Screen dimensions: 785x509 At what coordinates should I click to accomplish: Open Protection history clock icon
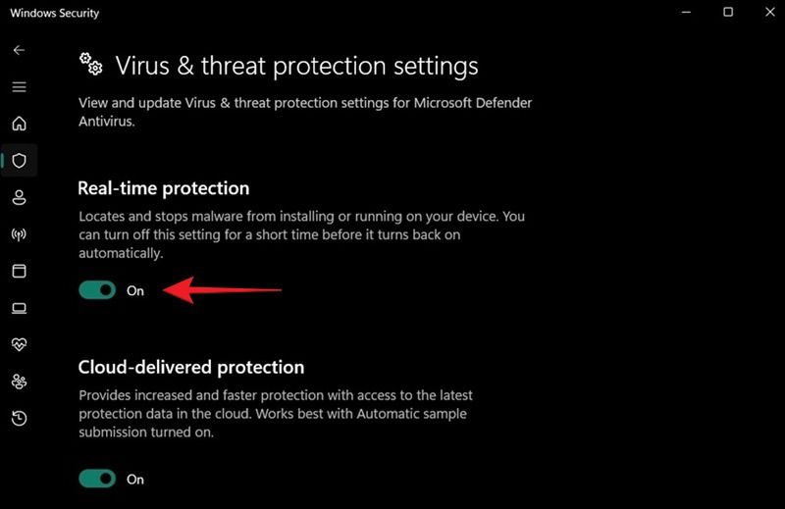click(19, 418)
